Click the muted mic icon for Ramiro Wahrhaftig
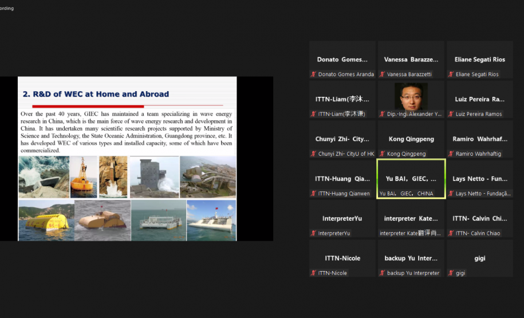The width and height of the screenshot is (524, 318). tap(451, 154)
